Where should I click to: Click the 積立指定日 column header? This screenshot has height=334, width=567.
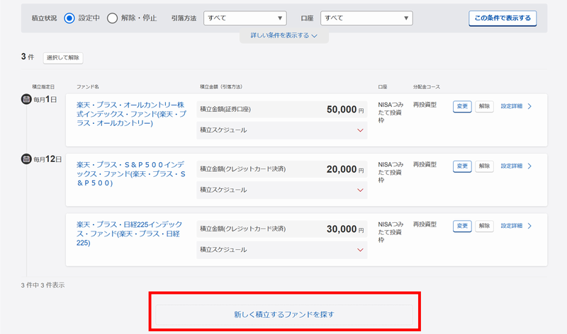tap(43, 87)
